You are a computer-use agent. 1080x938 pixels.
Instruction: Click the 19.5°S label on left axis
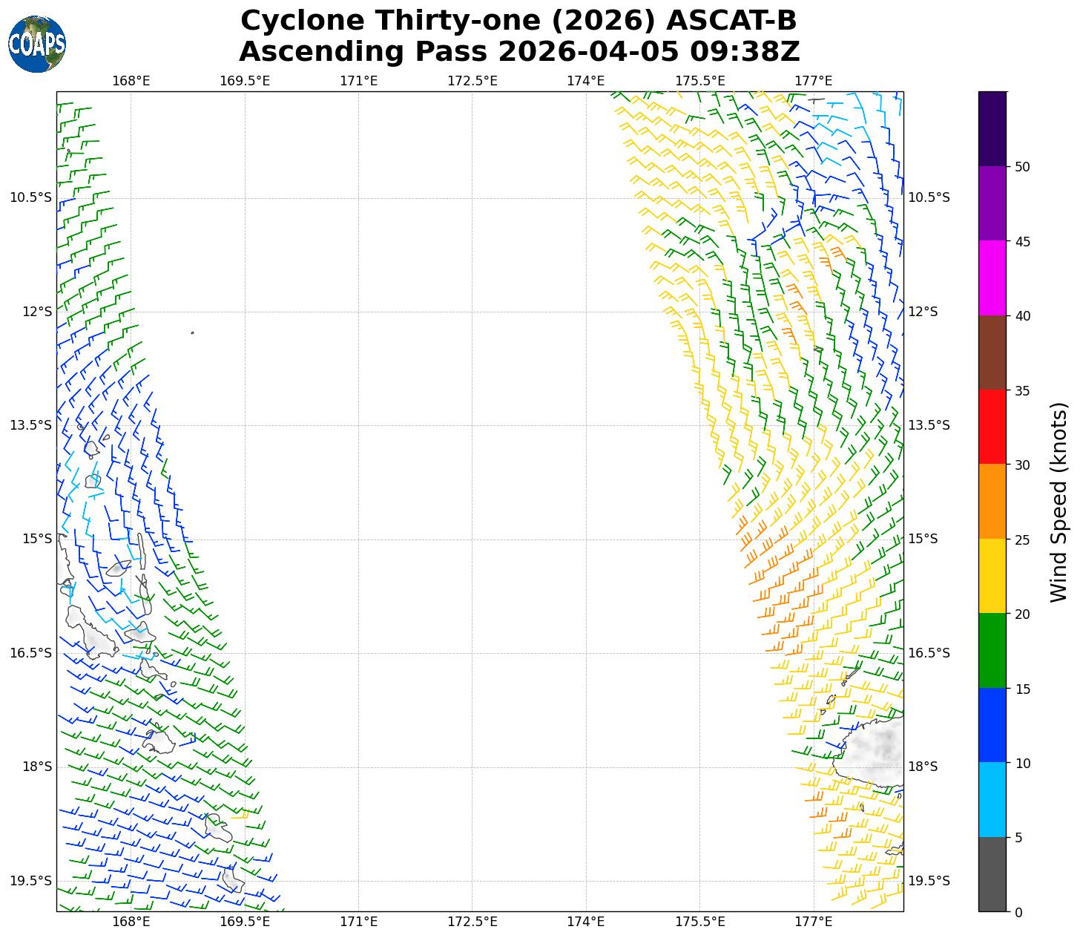point(31,881)
